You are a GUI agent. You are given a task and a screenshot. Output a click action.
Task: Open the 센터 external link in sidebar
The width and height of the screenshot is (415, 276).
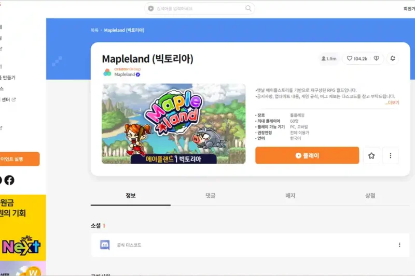click(8, 99)
